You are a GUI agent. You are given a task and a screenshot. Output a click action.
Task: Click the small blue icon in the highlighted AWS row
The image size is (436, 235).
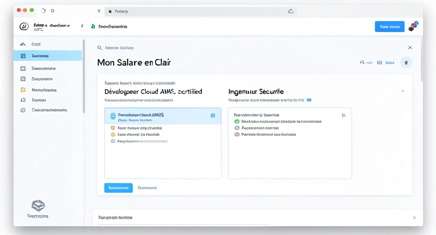tap(213, 115)
